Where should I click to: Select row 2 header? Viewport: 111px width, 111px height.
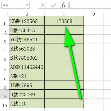tap(4, 30)
